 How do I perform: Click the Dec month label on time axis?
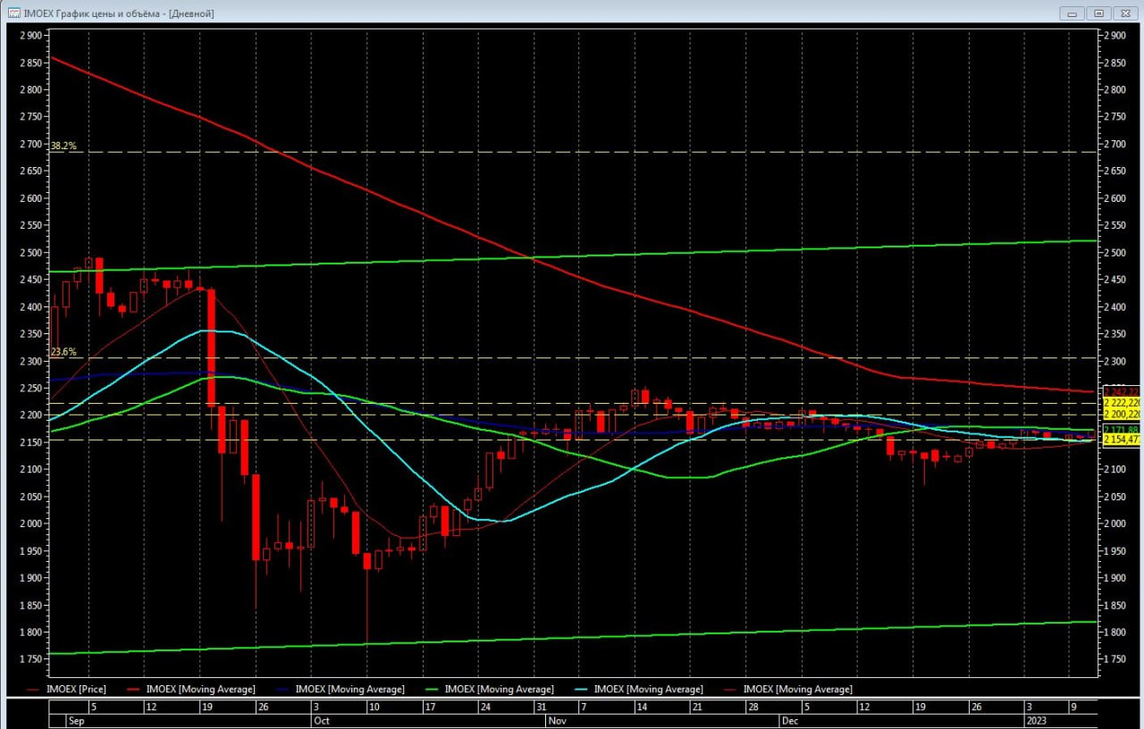pyautogui.click(x=790, y=719)
